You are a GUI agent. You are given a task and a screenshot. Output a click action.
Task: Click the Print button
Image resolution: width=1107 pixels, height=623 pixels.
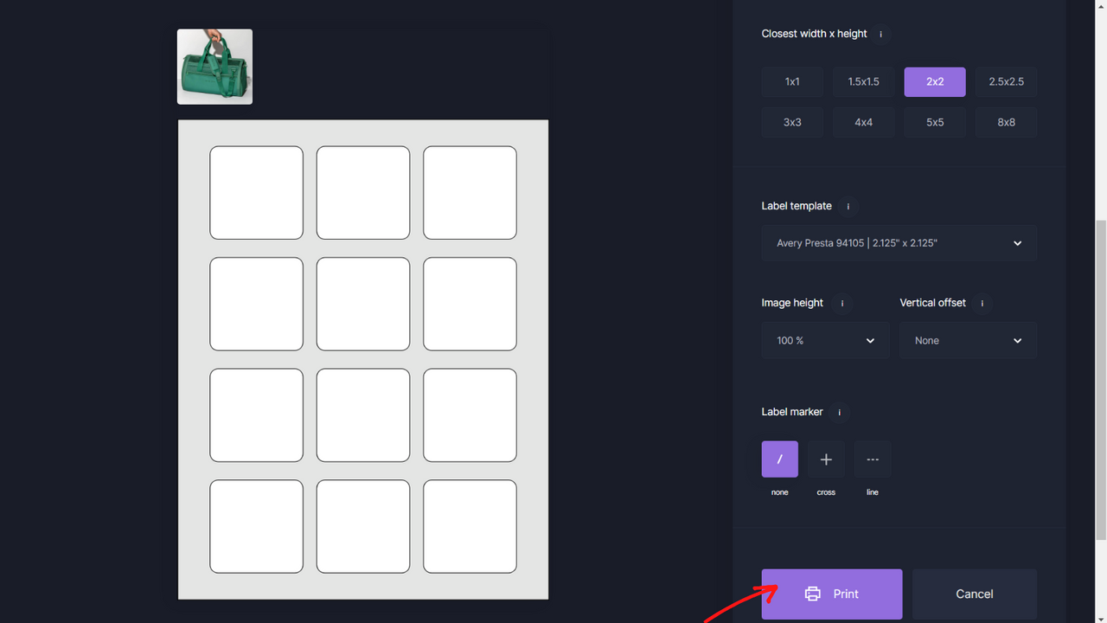pos(832,594)
